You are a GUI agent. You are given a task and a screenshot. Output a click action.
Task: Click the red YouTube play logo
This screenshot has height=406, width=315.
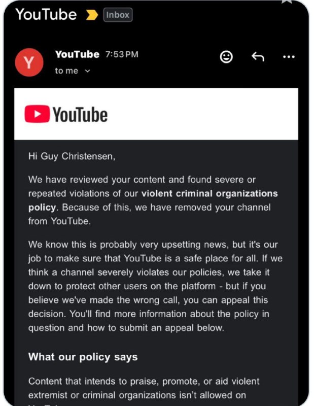(37, 114)
